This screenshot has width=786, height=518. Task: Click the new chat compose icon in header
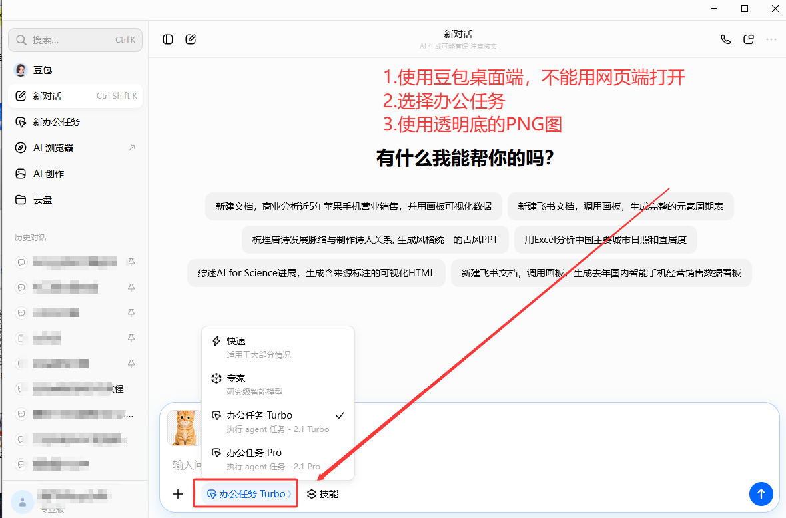coord(191,39)
